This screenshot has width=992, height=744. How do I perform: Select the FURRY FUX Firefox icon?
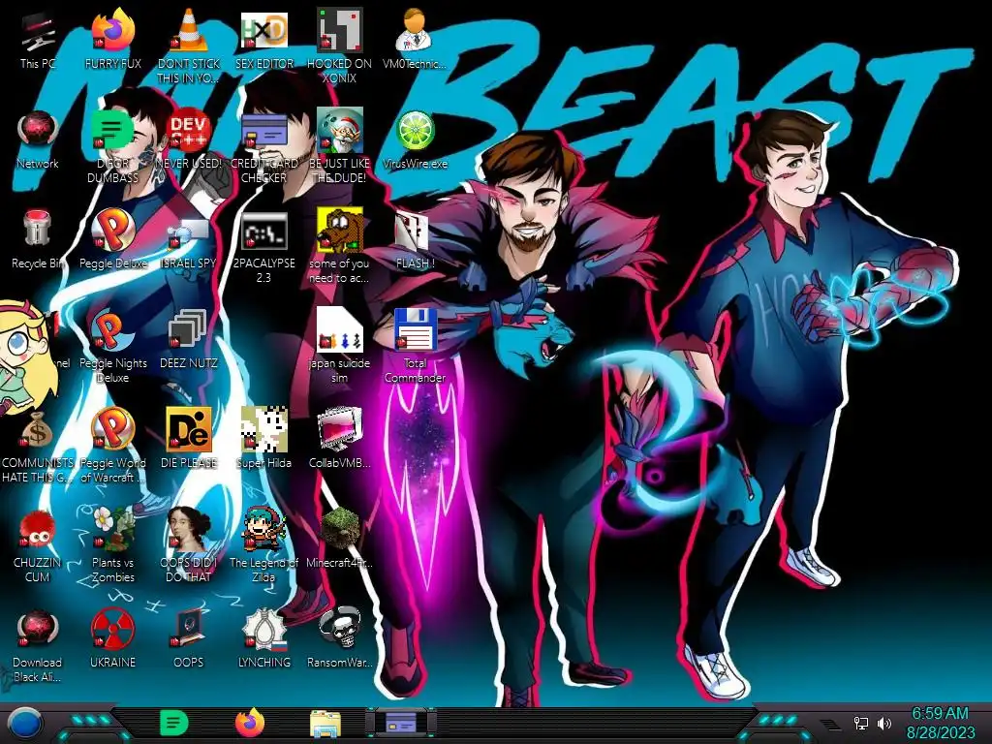point(112,30)
